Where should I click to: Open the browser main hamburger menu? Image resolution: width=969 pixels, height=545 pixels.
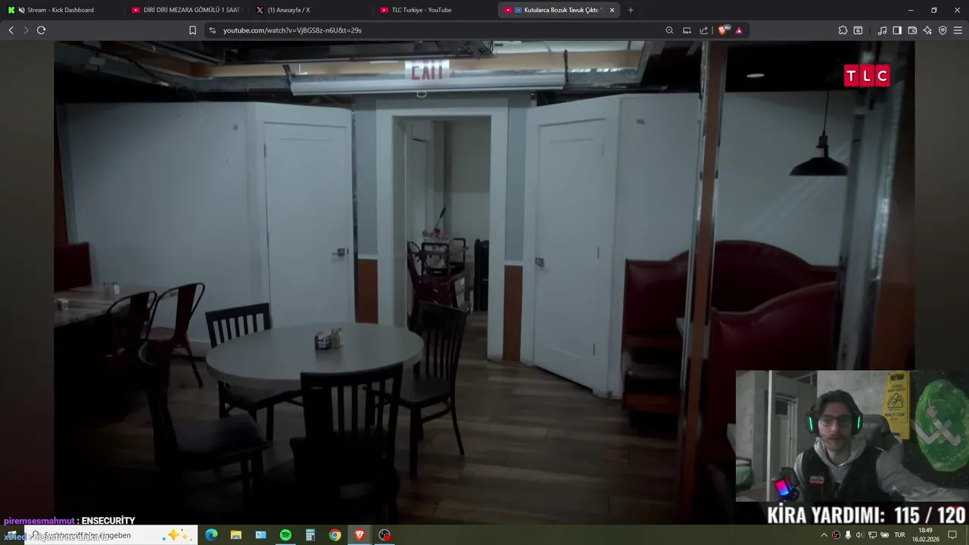(958, 30)
